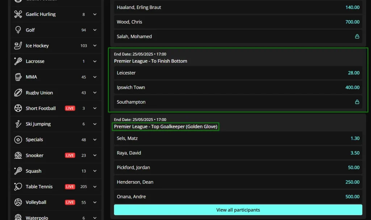371x220 pixels.
Task: Click the MMA glove icon
Action: (x=18, y=77)
